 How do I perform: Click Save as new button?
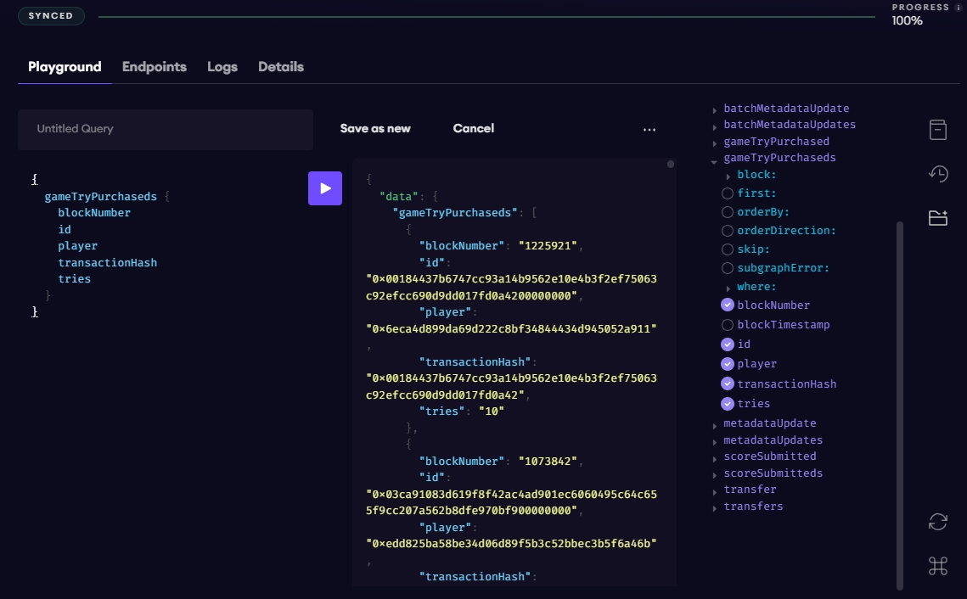[x=375, y=129]
